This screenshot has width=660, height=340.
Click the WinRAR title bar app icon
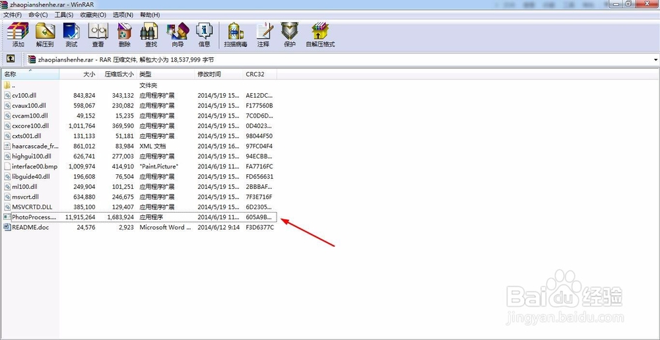pos(4,4)
